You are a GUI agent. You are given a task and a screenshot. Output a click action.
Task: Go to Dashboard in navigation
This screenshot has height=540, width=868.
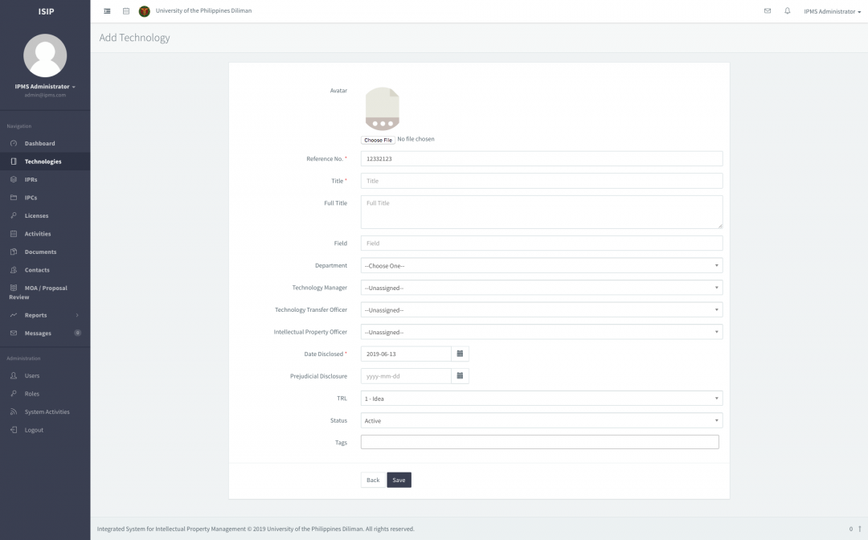[x=40, y=143]
